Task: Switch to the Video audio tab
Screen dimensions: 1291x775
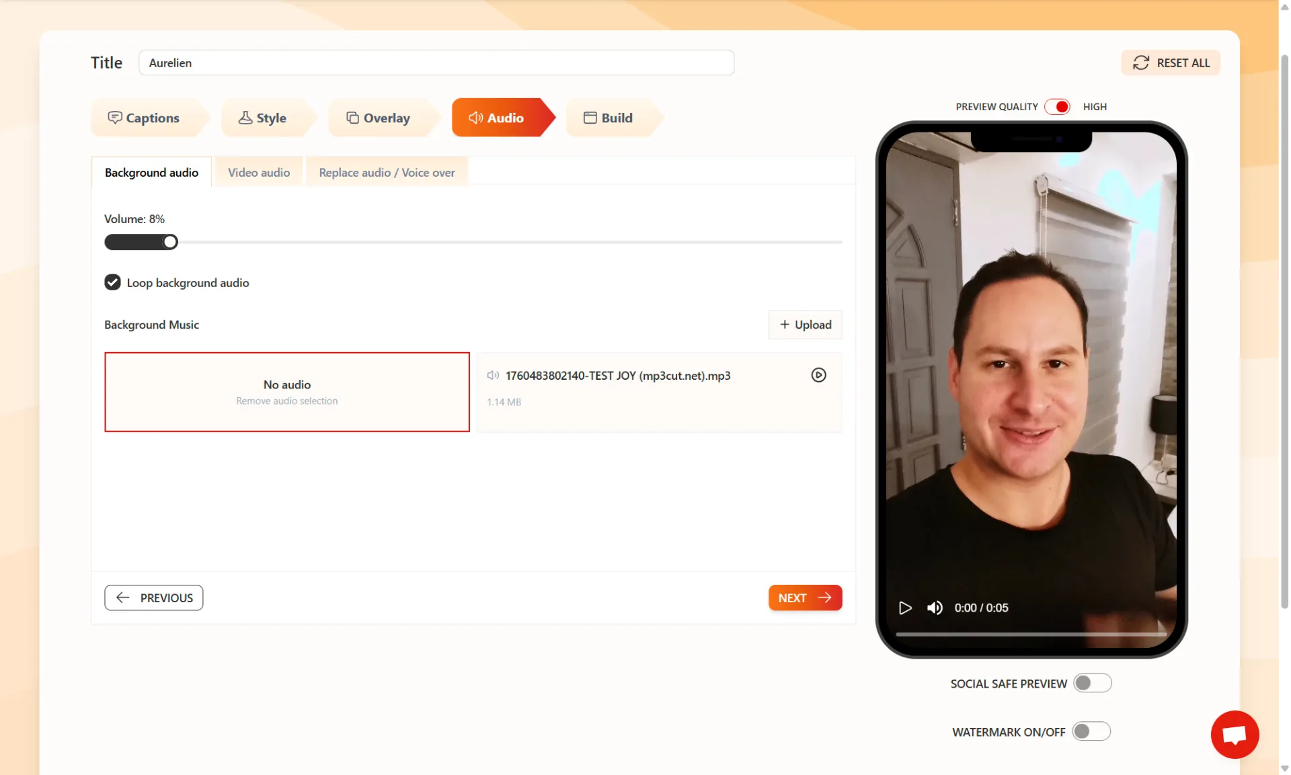Action: (259, 173)
